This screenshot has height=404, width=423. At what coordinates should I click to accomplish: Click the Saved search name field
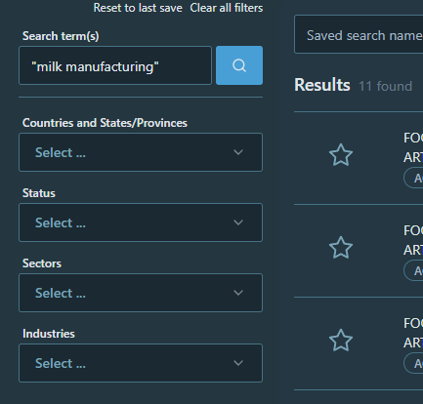click(359, 34)
